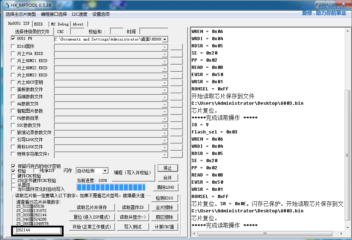Toggle the 8051 FW checkbox
The image size is (352, 240).
[x=13, y=39]
